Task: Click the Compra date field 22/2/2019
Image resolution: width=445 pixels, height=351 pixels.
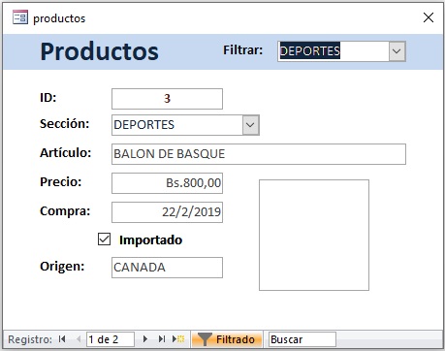Action: tap(167, 212)
